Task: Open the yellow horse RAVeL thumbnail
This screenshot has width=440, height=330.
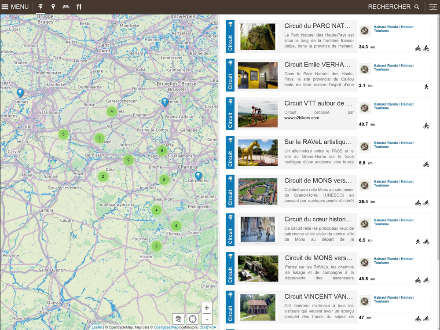Action: [x=258, y=153]
